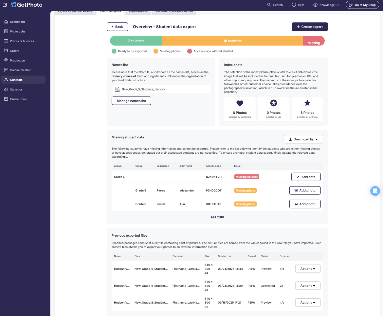The width and height of the screenshot is (383, 316).
Task: Click Add photo for Ella Foster
Action: (x=305, y=204)
